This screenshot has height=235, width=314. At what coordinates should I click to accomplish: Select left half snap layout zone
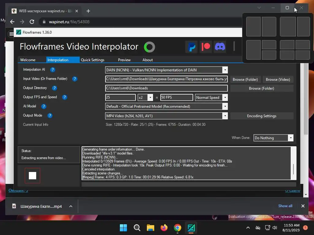253,27
